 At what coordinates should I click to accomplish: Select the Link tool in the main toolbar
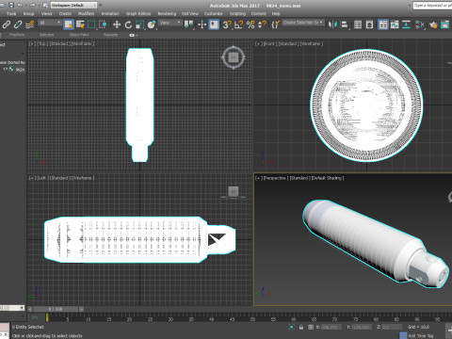pos(6,24)
